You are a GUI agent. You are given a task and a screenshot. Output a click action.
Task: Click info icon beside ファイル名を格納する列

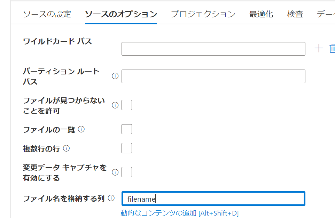pos(111,198)
